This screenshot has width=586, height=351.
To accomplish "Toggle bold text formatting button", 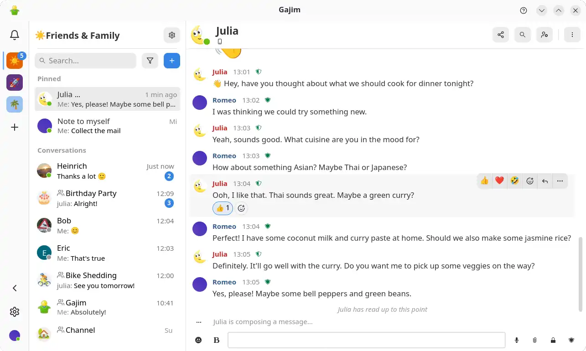I will point(217,340).
